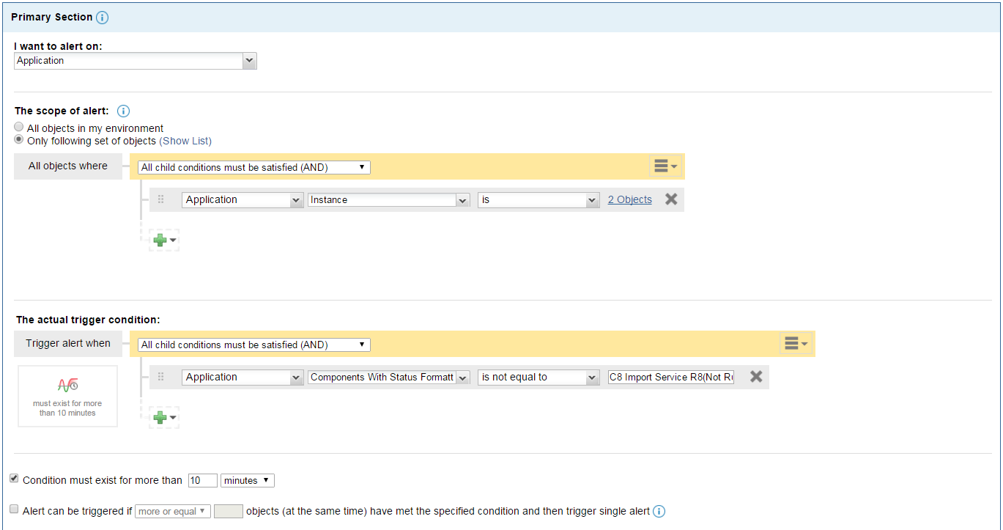Open the trigger Application object type dropdown
1003x530 pixels.
[243, 377]
